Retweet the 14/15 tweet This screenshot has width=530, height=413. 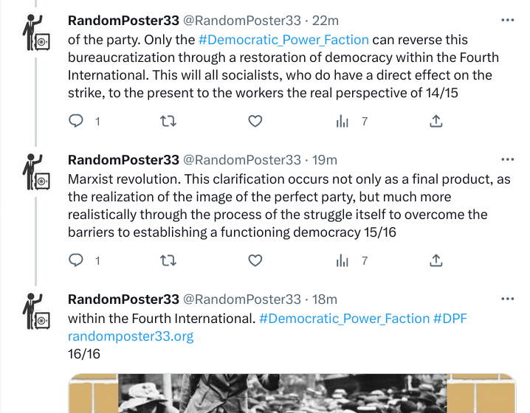pos(168,121)
